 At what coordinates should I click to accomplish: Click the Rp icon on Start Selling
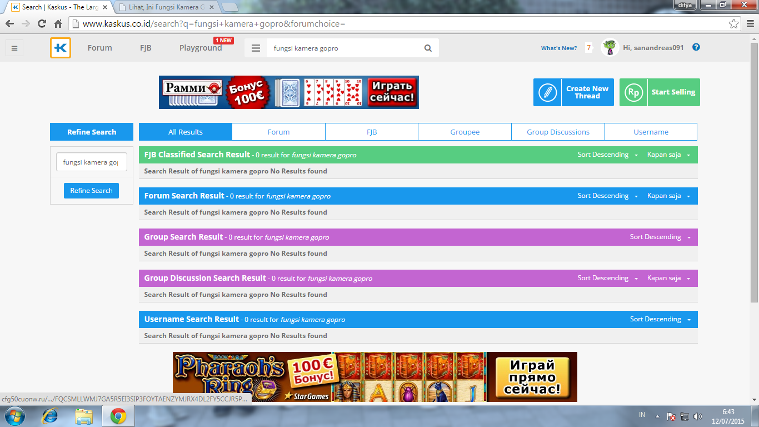click(x=633, y=92)
